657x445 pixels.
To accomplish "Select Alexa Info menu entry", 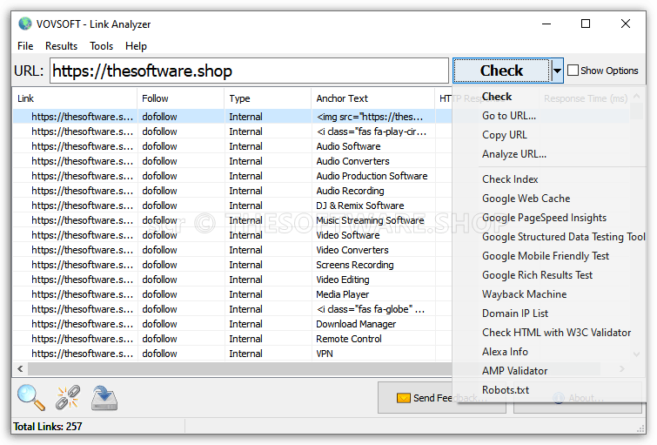I will click(505, 352).
